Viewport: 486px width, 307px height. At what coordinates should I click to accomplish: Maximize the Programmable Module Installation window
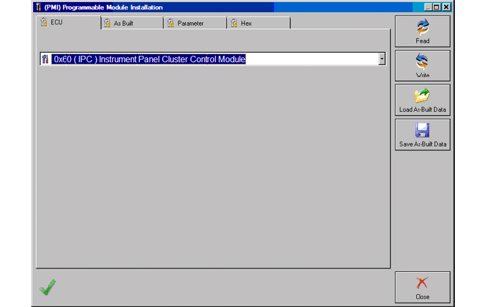[x=437, y=7]
